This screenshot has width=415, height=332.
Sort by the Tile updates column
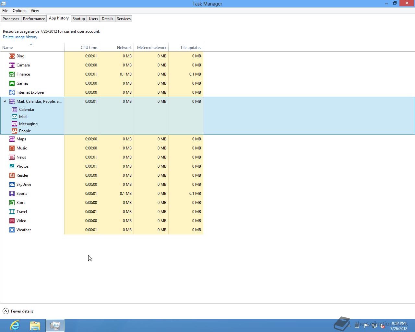tap(186, 47)
